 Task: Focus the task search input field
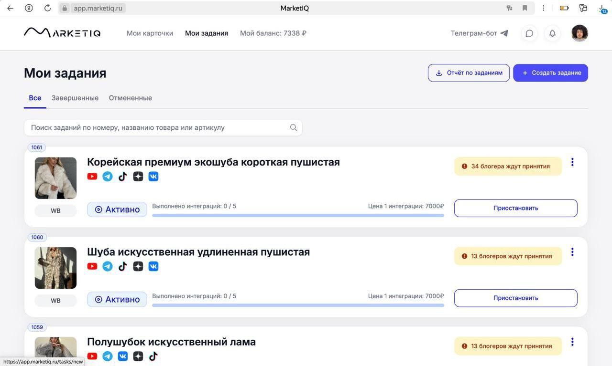point(158,127)
